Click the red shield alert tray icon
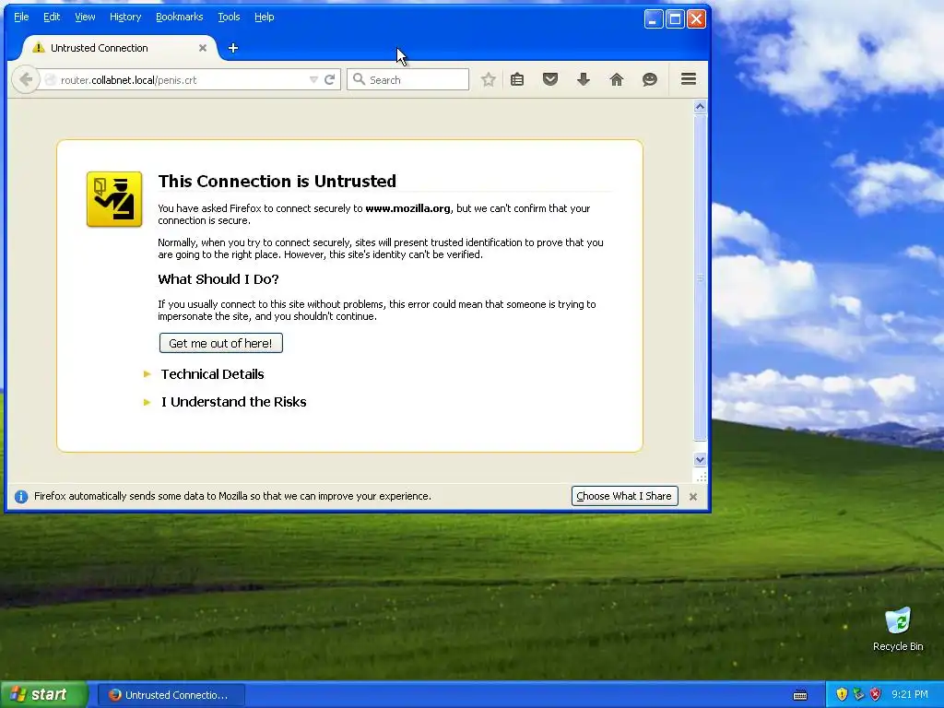Screen dimensions: 944x708 click(876, 695)
